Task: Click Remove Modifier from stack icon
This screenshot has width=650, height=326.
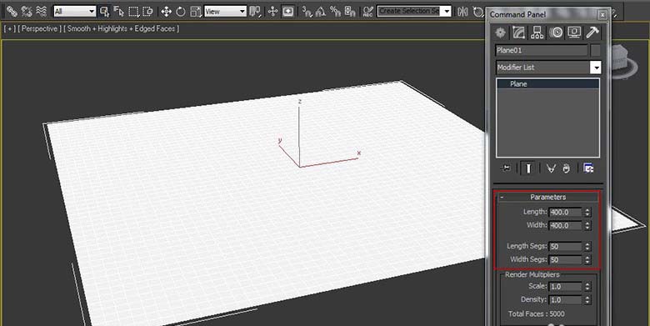Action: pyautogui.click(x=567, y=168)
